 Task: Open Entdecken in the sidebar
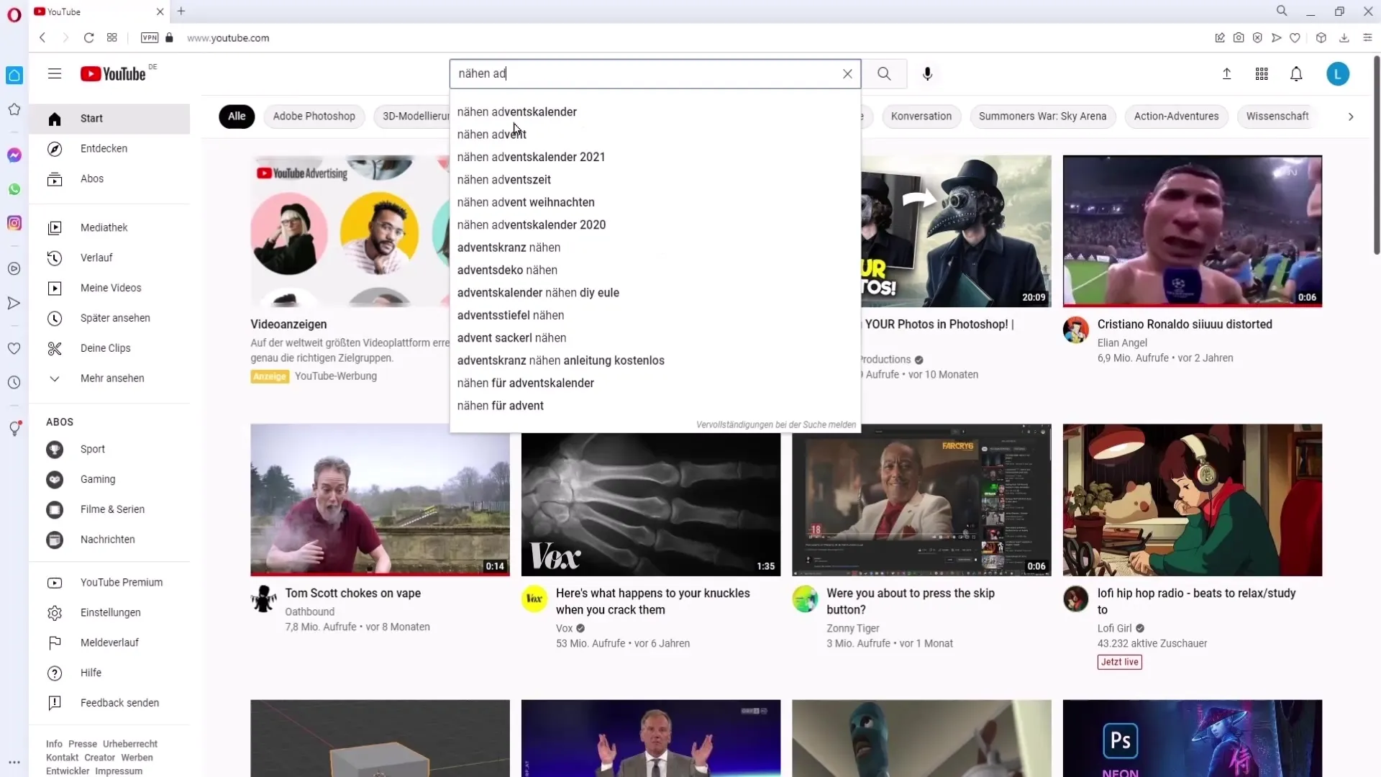(x=109, y=149)
